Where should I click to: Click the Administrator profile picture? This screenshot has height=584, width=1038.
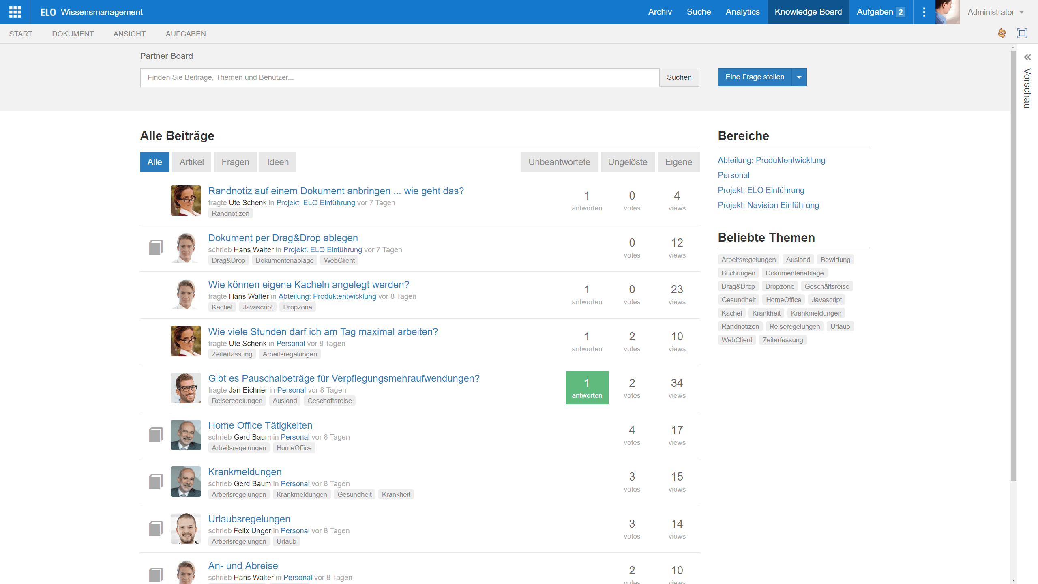pyautogui.click(x=947, y=12)
